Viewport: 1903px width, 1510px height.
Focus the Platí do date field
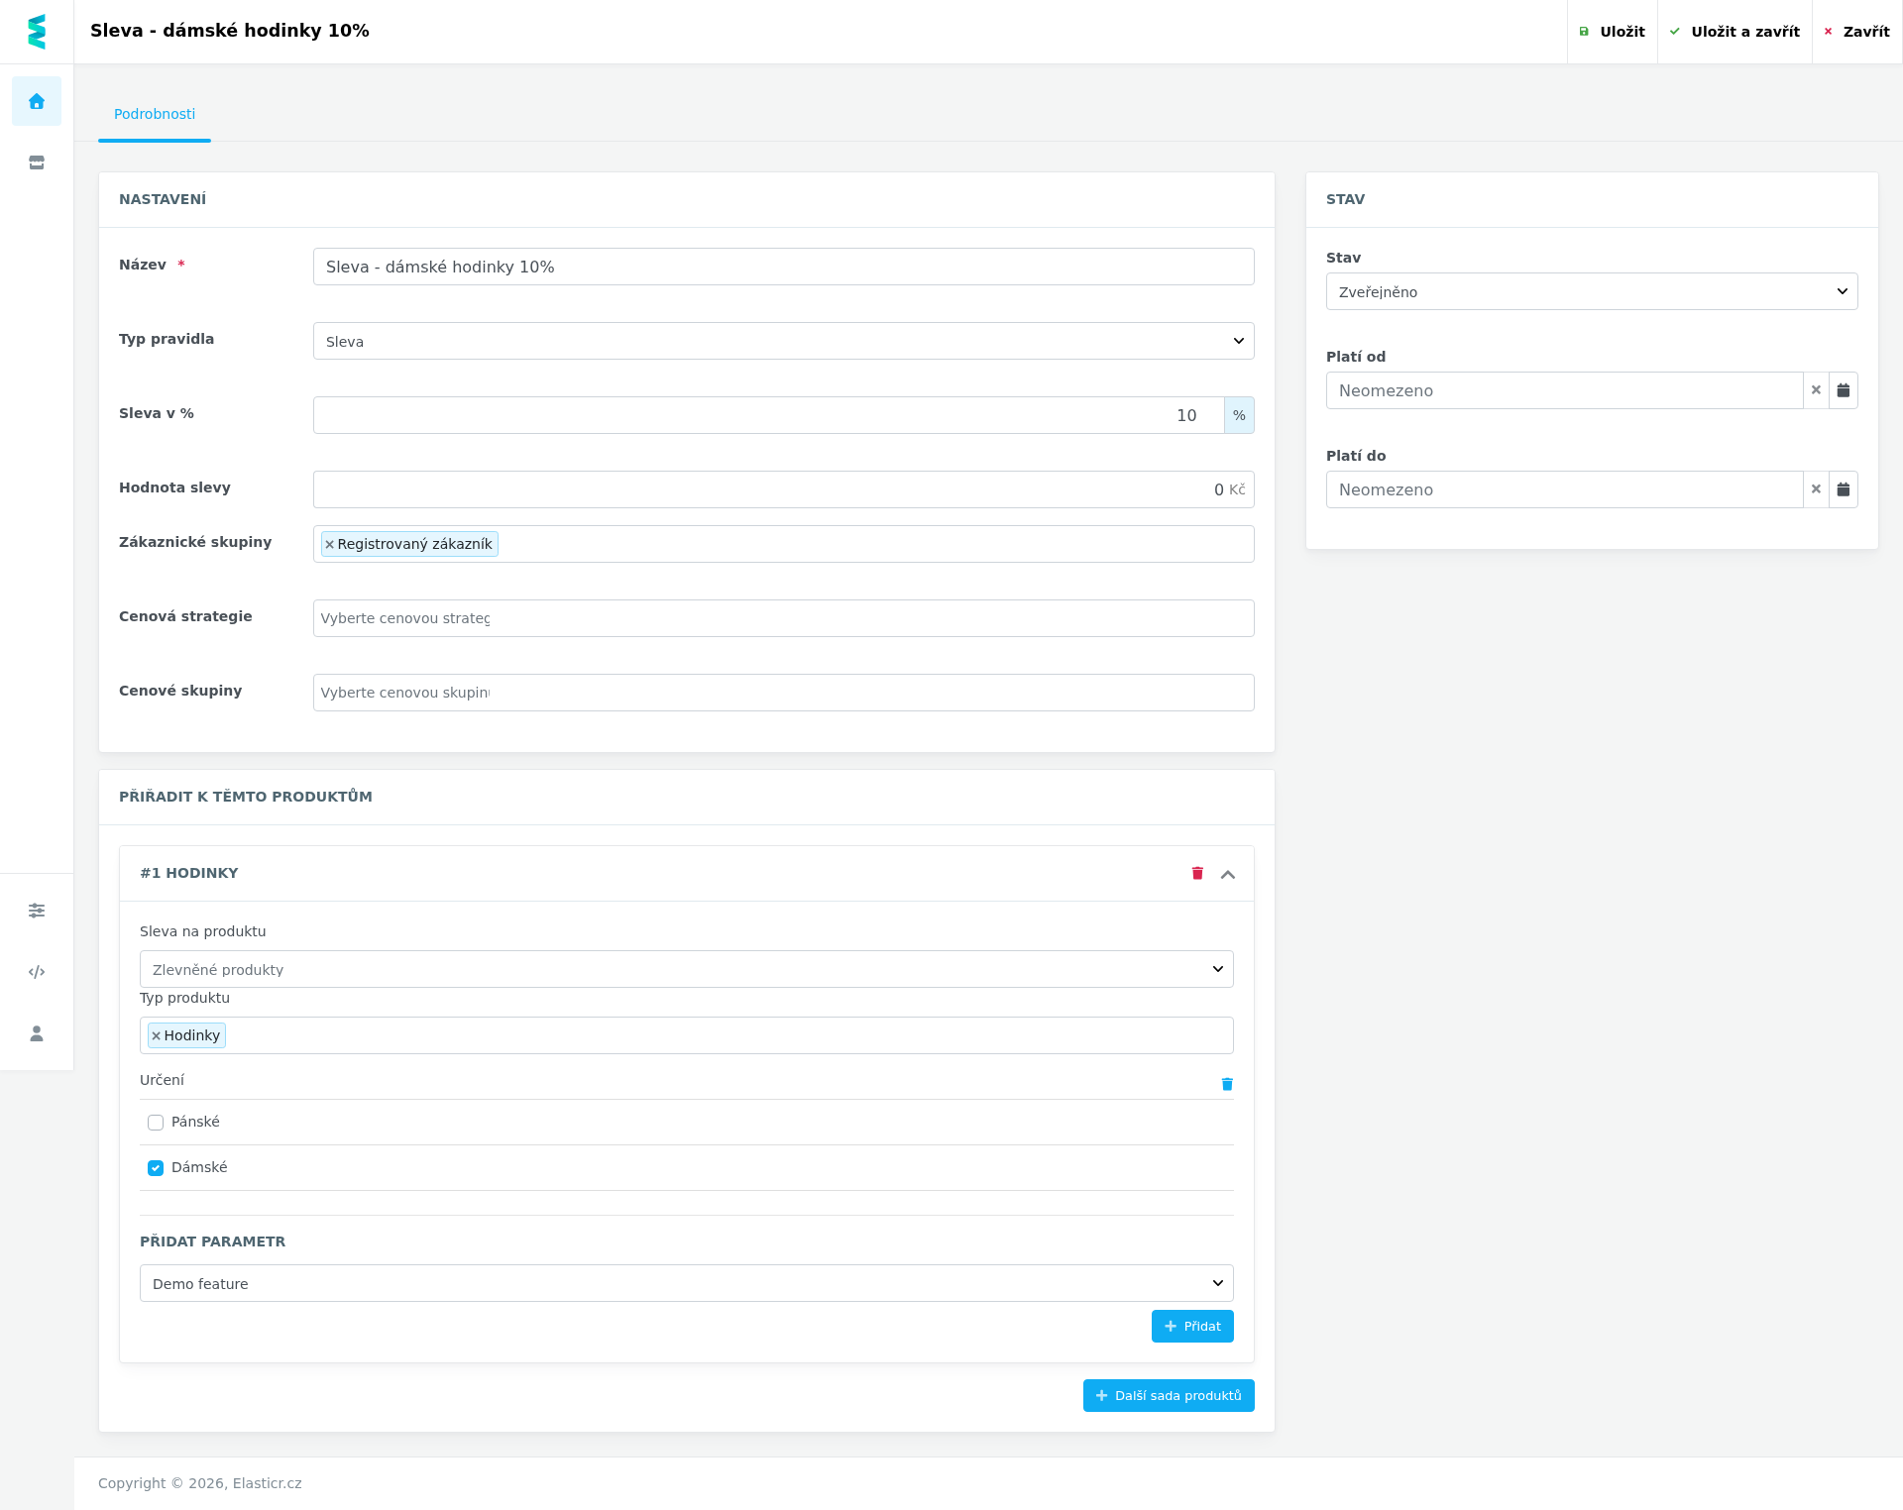[1564, 489]
